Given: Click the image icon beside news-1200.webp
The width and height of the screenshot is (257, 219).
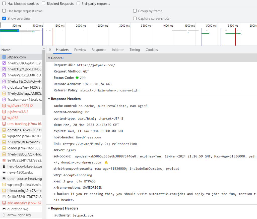Looking at the screenshot, I should [x=4, y=173].
